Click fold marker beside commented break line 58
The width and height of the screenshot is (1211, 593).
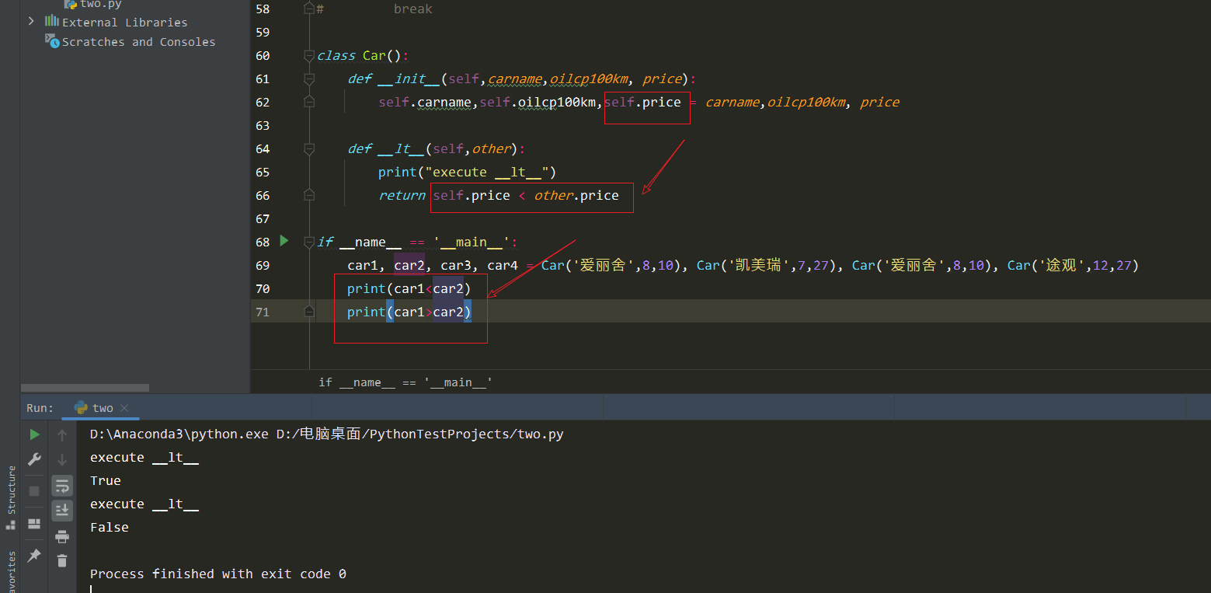click(309, 9)
